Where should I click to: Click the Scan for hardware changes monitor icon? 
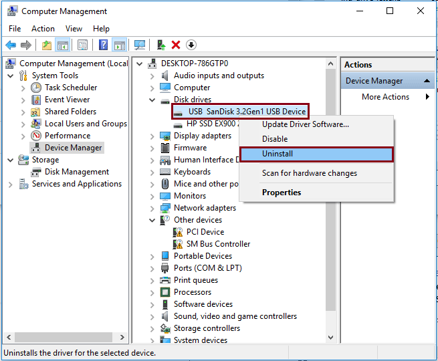[x=140, y=45]
